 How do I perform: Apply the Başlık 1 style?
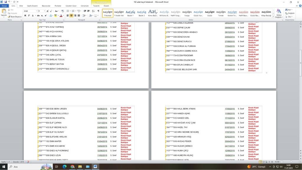click(130, 13)
